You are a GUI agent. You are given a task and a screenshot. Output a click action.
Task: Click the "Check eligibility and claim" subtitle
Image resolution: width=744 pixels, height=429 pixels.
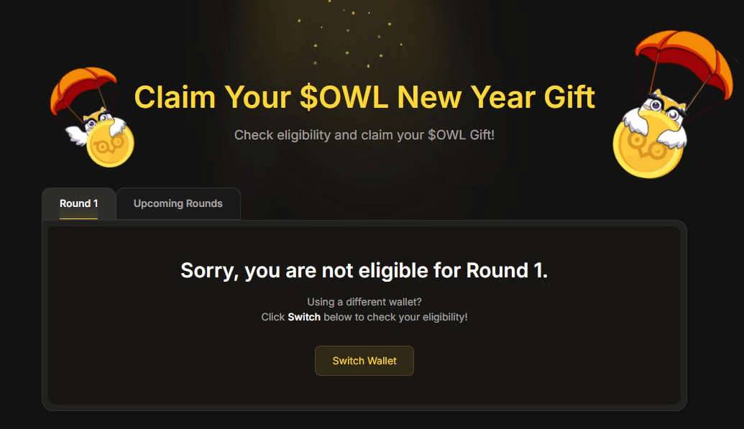pyautogui.click(x=364, y=134)
